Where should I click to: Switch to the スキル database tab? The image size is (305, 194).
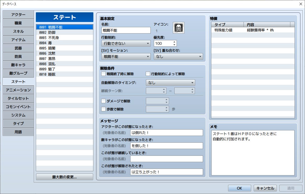(x=18, y=31)
